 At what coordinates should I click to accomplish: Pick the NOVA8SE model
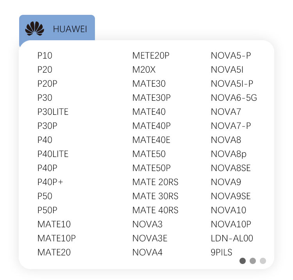[231, 168]
